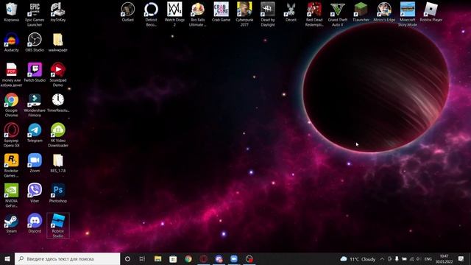Switch to Opera GX on the taskbar

pos(204,258)
